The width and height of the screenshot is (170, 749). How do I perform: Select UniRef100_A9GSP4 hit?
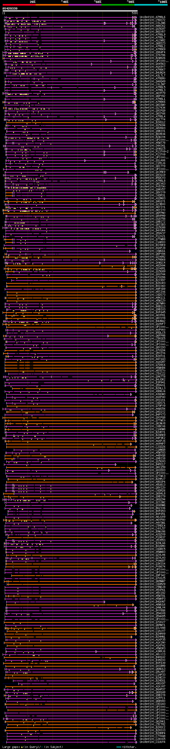tap(152, 481)
